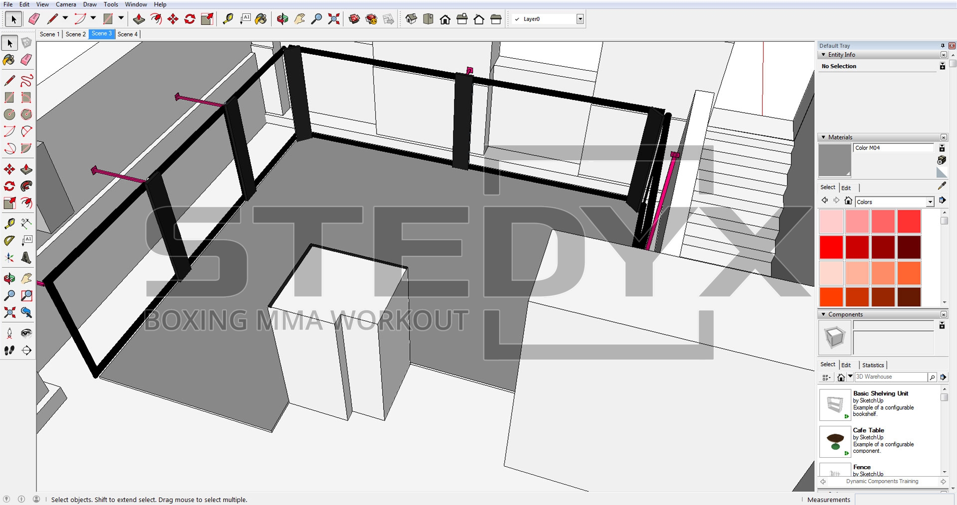
Task: Click the materials Back arrow
Action: point(824,200)
